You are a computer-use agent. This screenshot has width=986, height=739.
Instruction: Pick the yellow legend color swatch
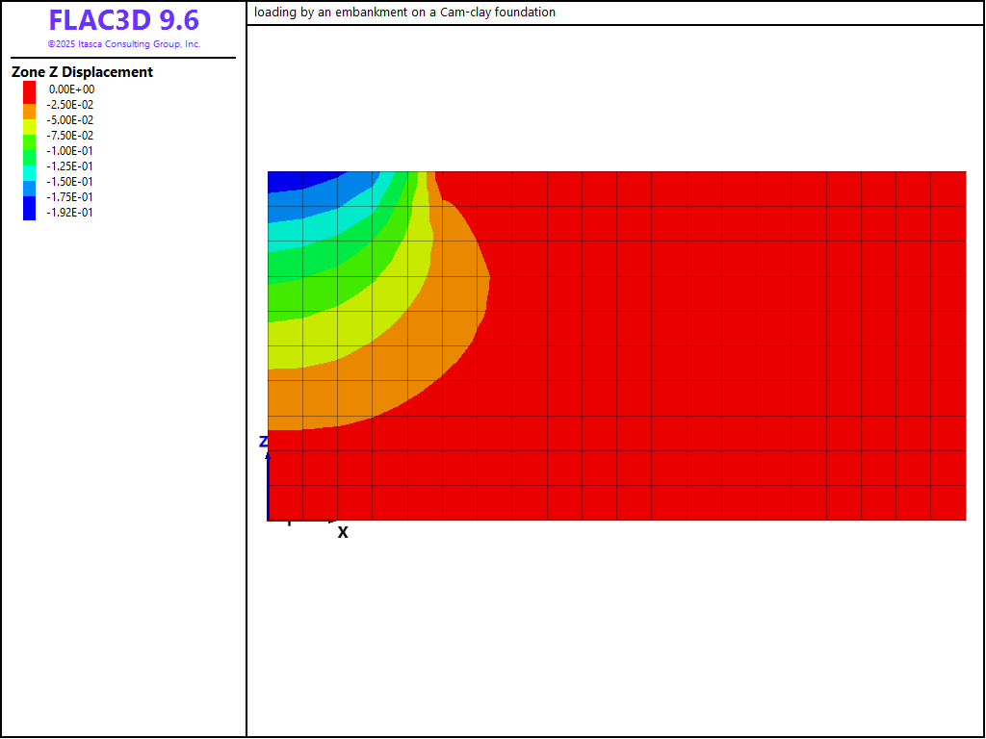(29, 124)
